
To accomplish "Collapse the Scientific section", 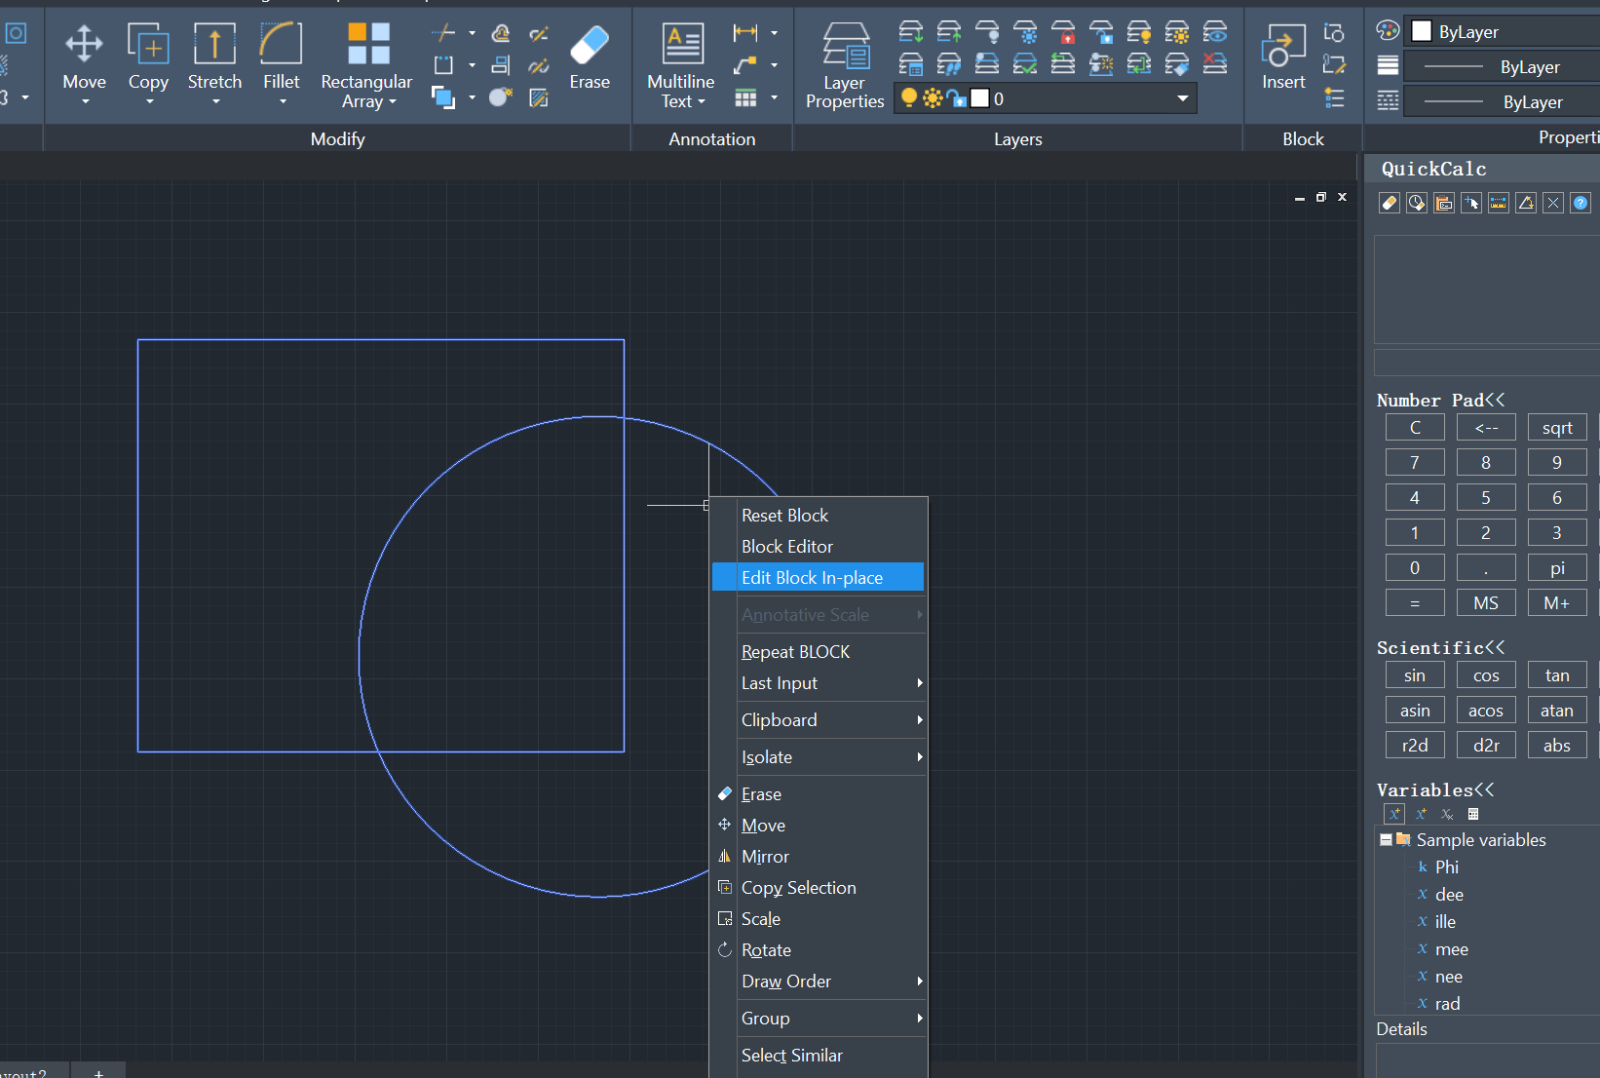I will [x=1495, y=647].
